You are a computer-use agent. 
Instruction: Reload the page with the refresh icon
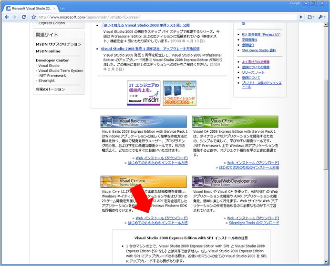click(24, 17)
